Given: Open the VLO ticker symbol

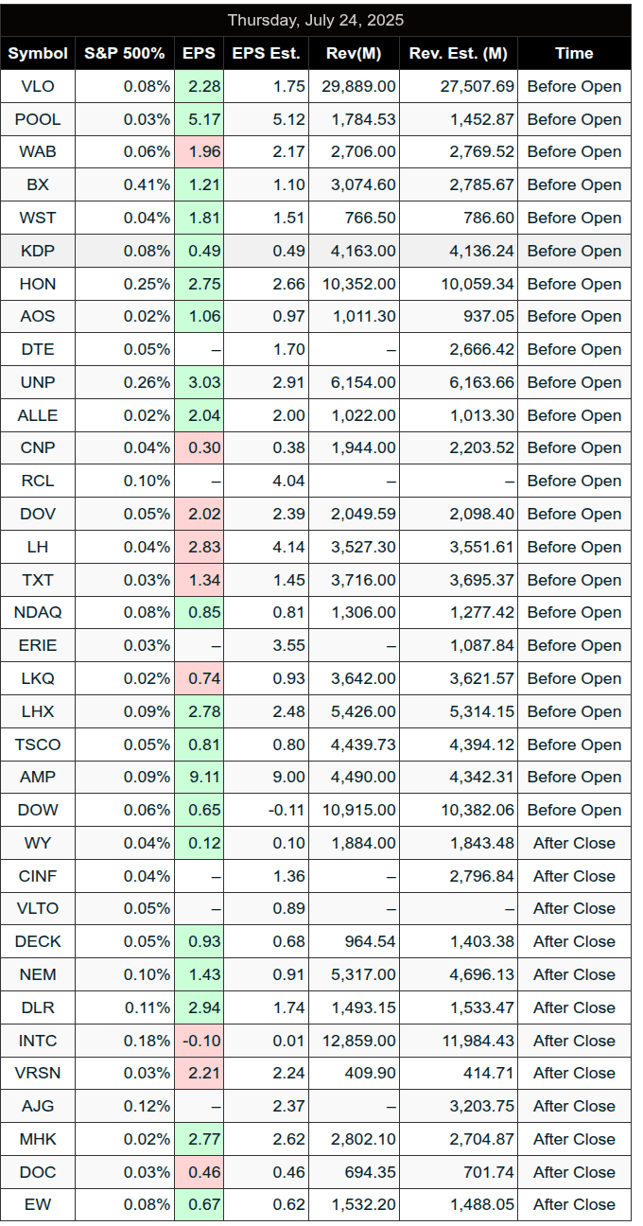Looking at the screenshot, I should click(38, 86).
